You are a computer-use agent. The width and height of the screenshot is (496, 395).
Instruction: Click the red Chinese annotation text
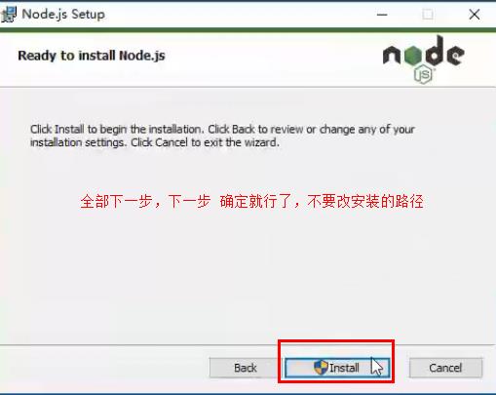(x=251, y=201)
